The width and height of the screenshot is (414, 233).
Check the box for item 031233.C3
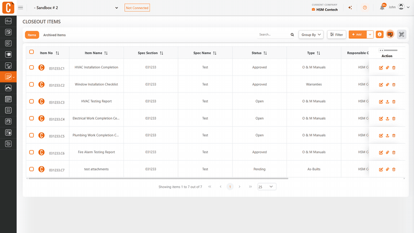[x=31, y=101]
